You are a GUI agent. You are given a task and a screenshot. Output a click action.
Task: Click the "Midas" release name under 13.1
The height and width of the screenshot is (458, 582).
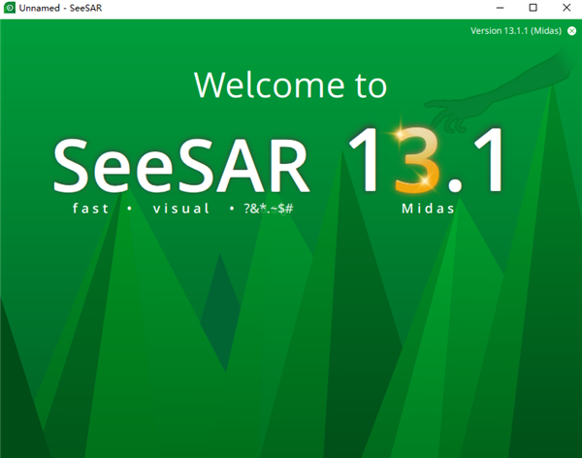427,209
